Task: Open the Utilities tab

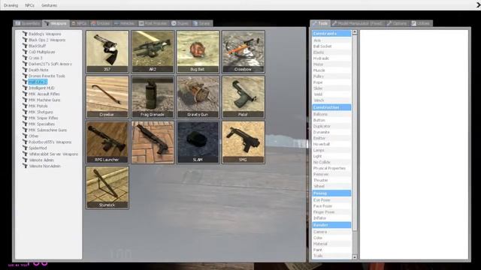Action: (x=421, y=23)
